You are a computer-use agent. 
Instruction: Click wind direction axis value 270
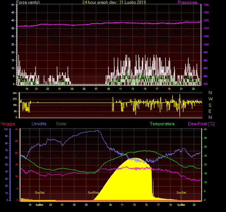(15, 99)
